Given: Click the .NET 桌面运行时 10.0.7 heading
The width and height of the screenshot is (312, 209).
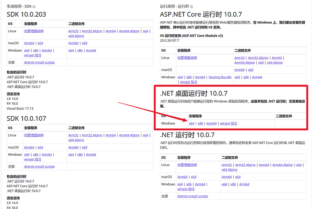Looking at the screenshot, I should click(194, 93).
